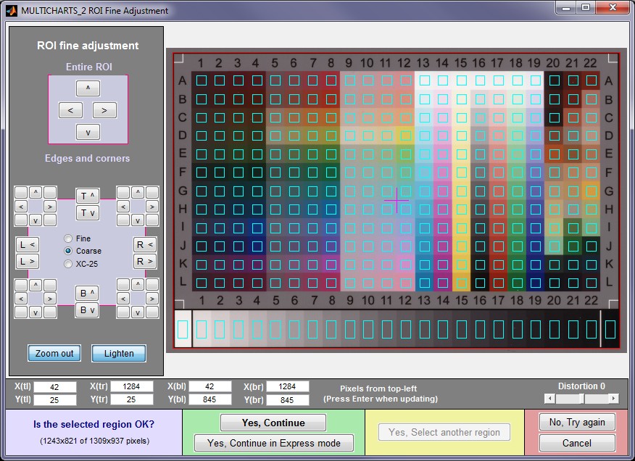Nudge bottom-left corner up
635x461 pixels.
coord(36,284)
